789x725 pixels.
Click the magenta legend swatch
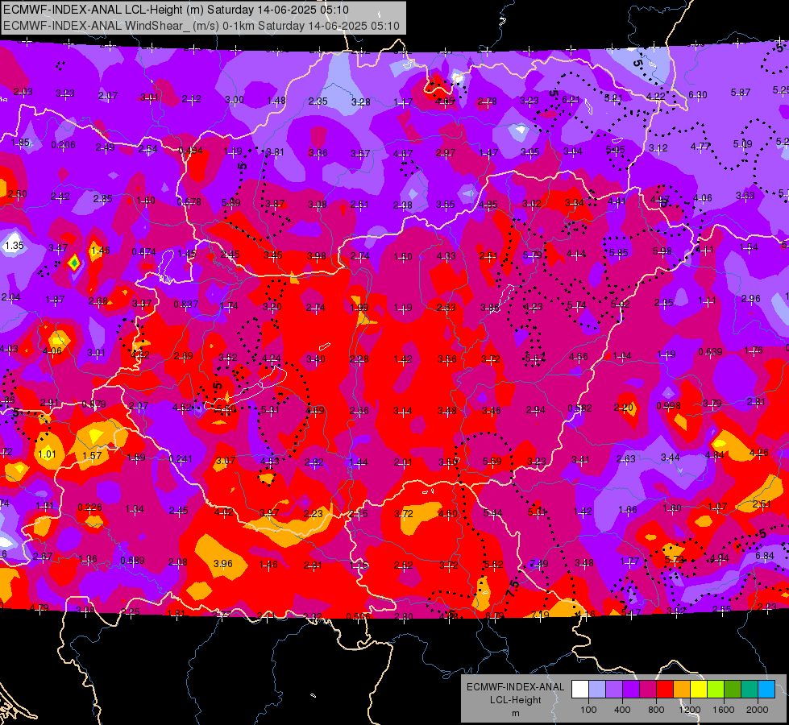point(648,689)
